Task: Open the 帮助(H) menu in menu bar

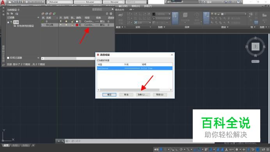Action: 135,6
